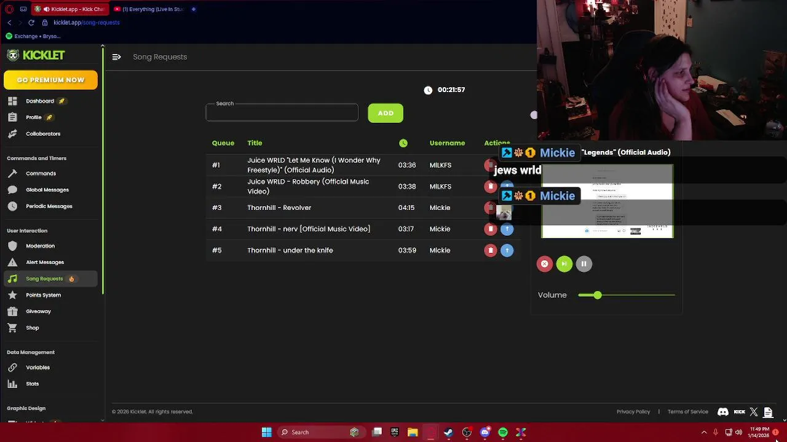This screenshot has width=787, height=442.
Task: Click the Username column header
Action: click(x=447, y=143)
